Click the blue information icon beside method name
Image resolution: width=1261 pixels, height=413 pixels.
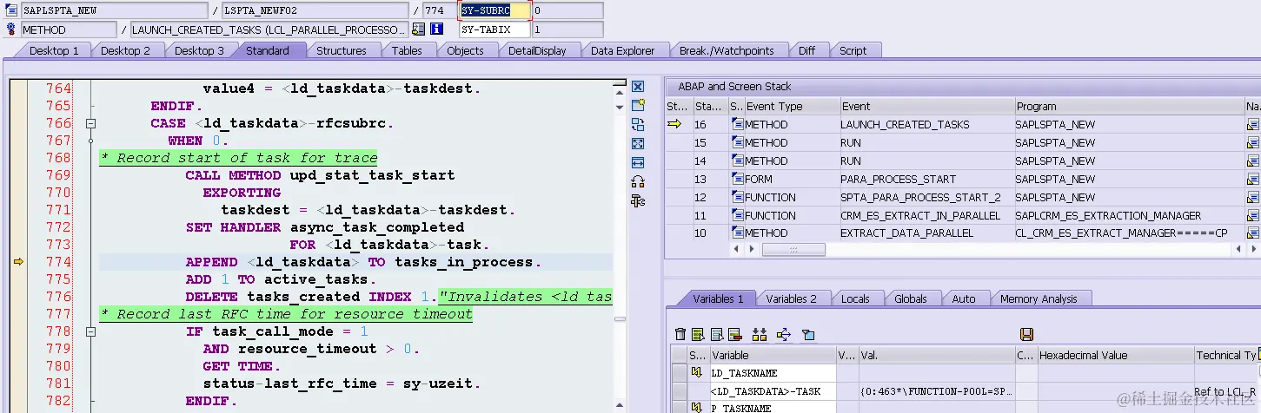[x=436, y=29]
